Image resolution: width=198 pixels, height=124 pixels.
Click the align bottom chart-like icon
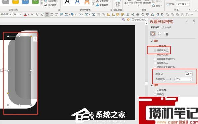pos(152,15)
